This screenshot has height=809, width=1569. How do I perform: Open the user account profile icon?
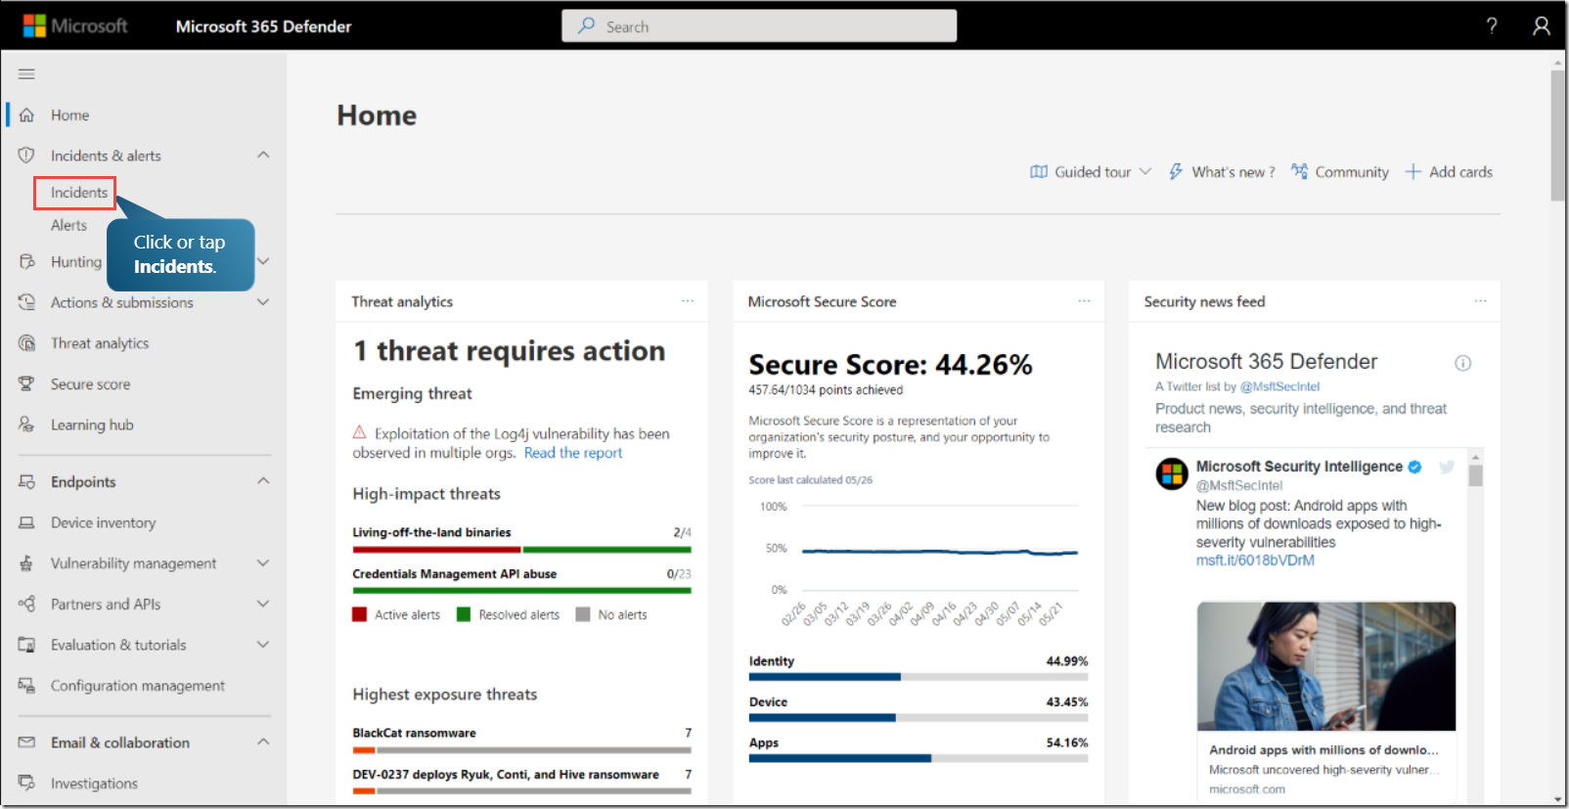[1542, 26]
